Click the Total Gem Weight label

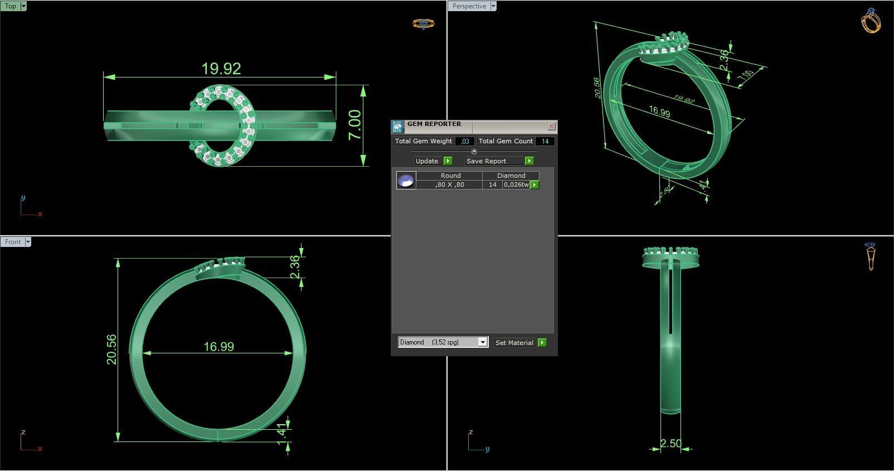click(424, 142)
